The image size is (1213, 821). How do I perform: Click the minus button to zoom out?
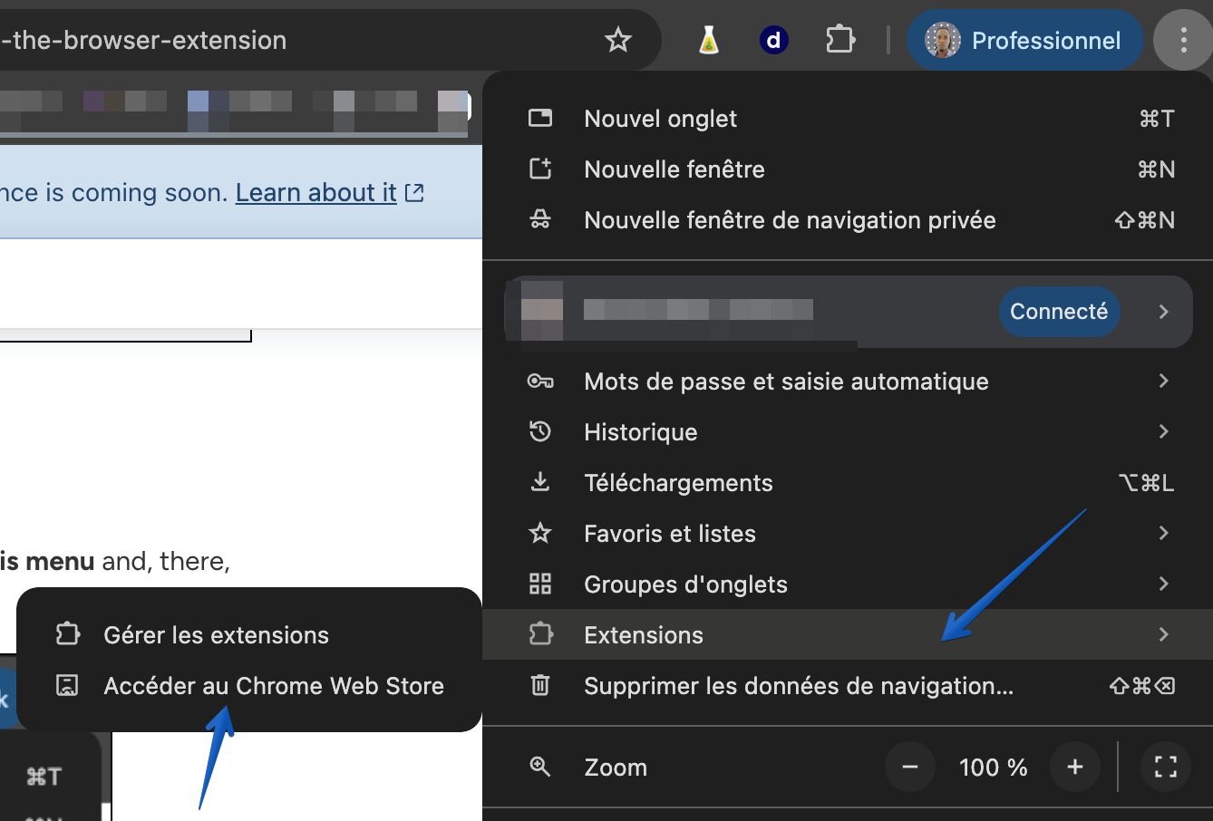coord(909,767)
